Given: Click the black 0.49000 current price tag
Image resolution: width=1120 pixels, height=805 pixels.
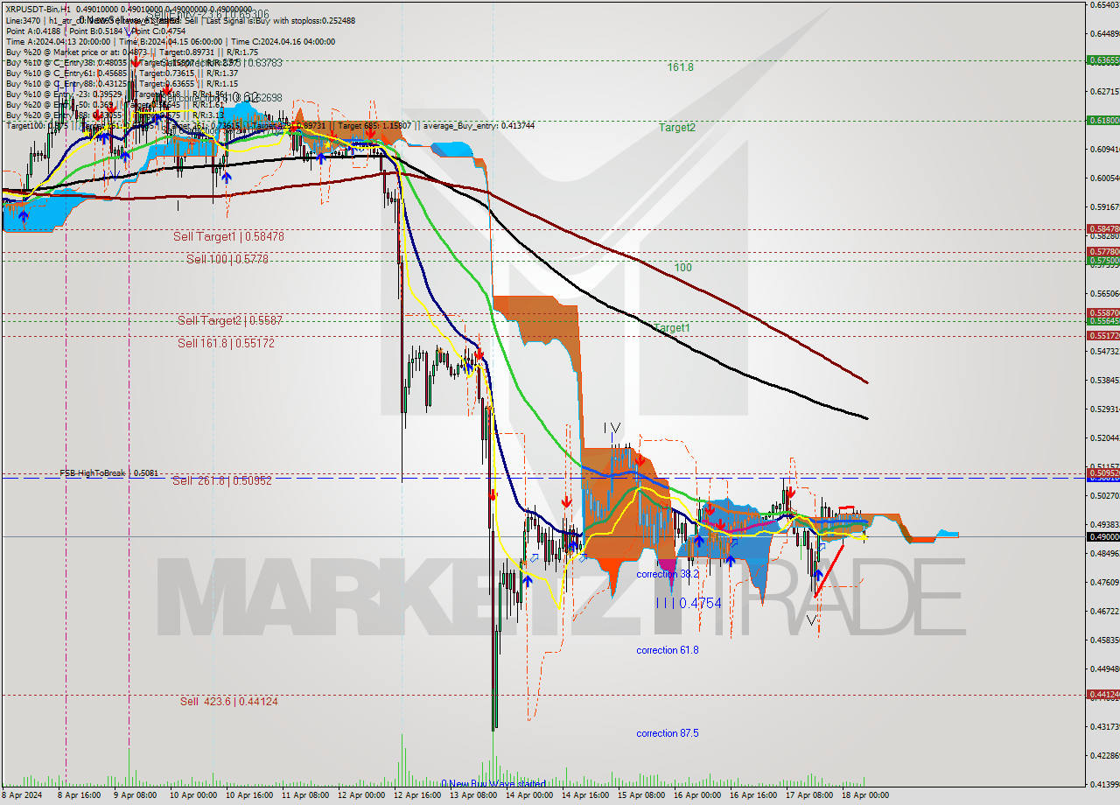Looking at the screenshot, I should pyautogui.click(x=1102, y=536).
